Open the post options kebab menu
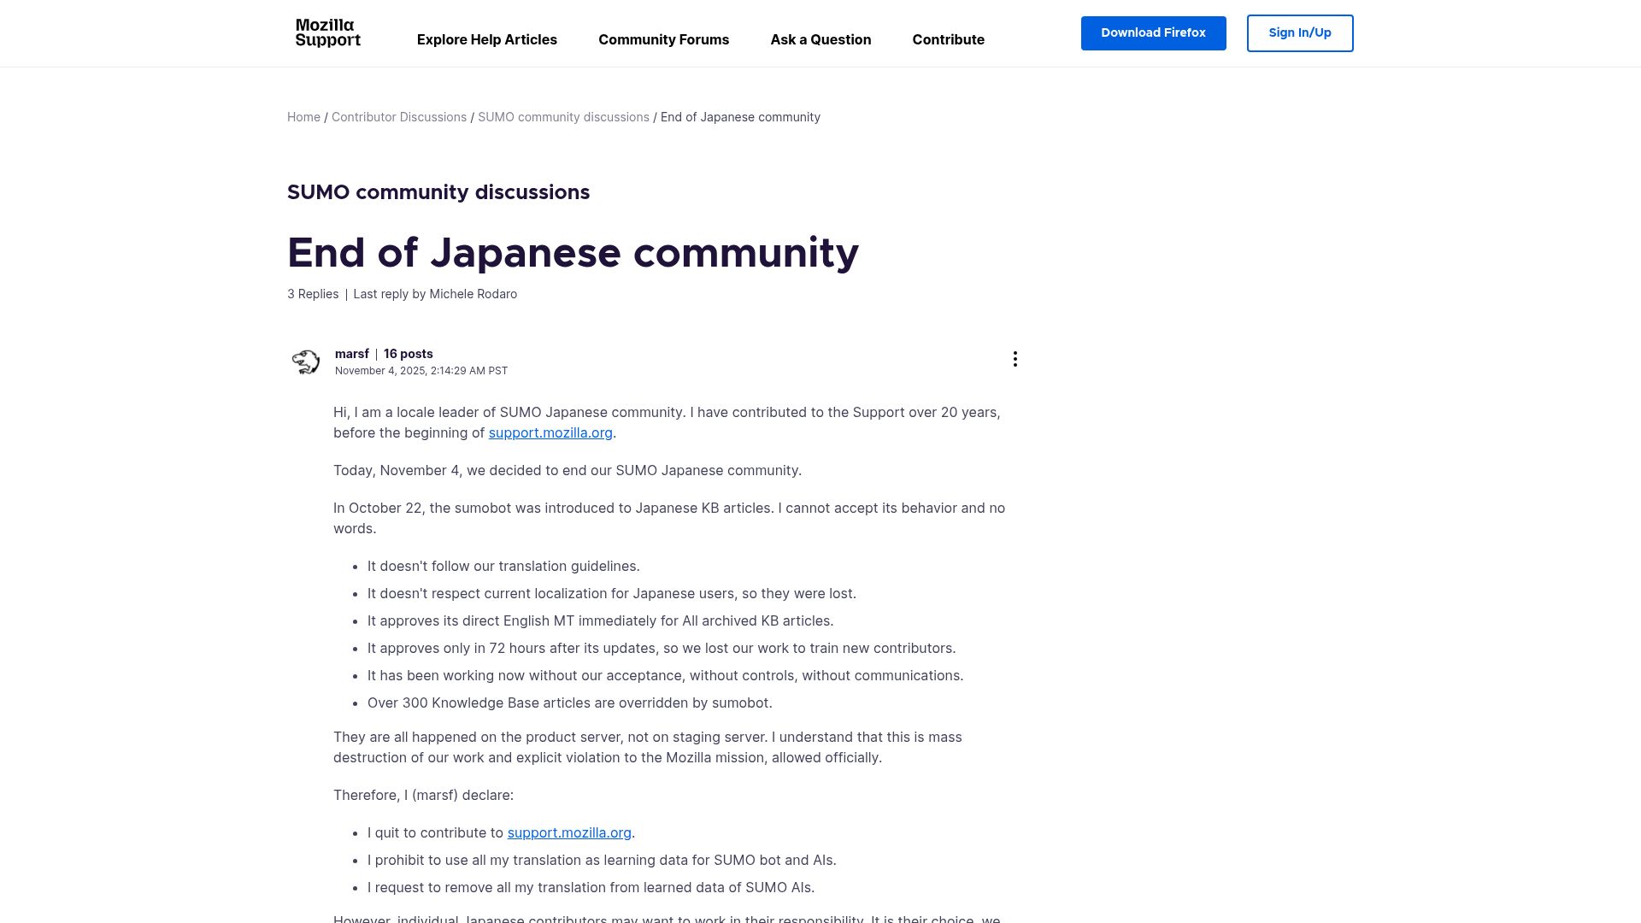This screenshot has height=923, width=1641. tap(1015, 359)
